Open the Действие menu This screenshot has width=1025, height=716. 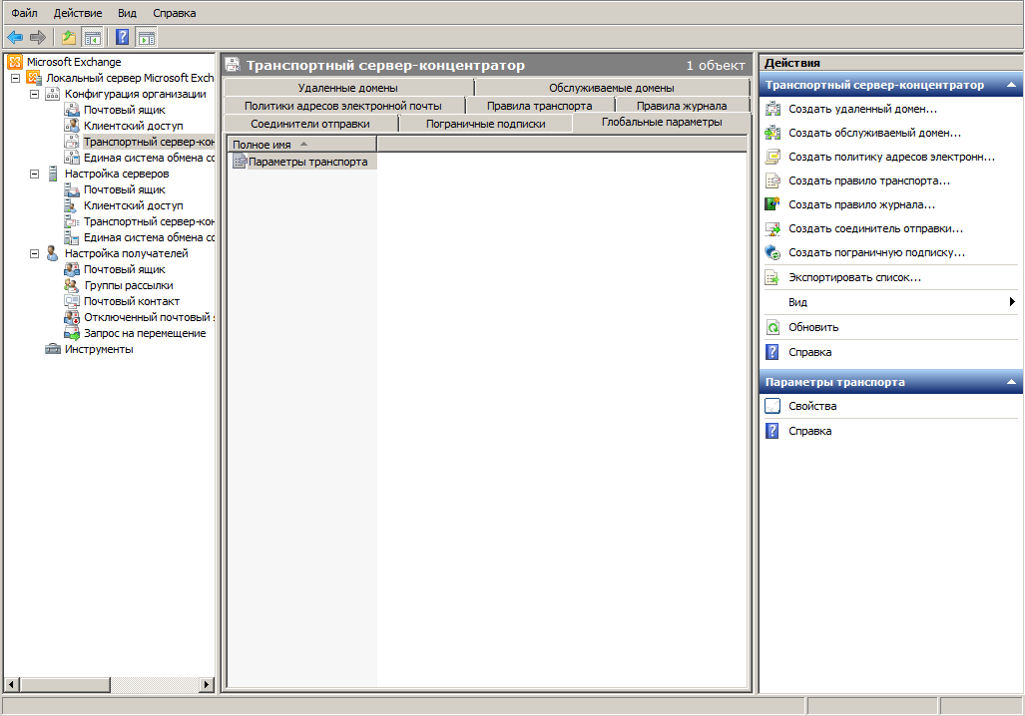[x=78, y=13]
